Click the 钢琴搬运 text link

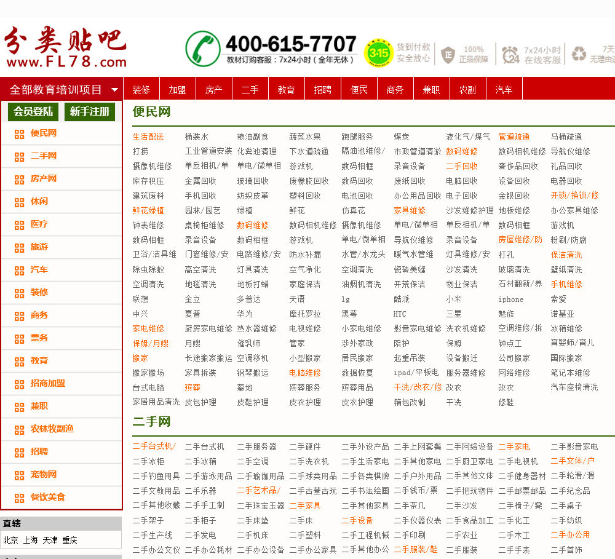point(253,373)
